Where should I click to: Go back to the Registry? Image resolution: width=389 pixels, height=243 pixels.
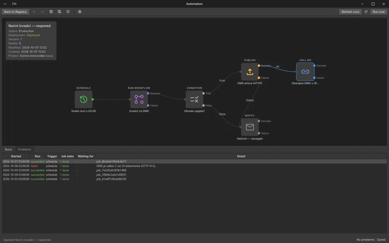[15, 12]
